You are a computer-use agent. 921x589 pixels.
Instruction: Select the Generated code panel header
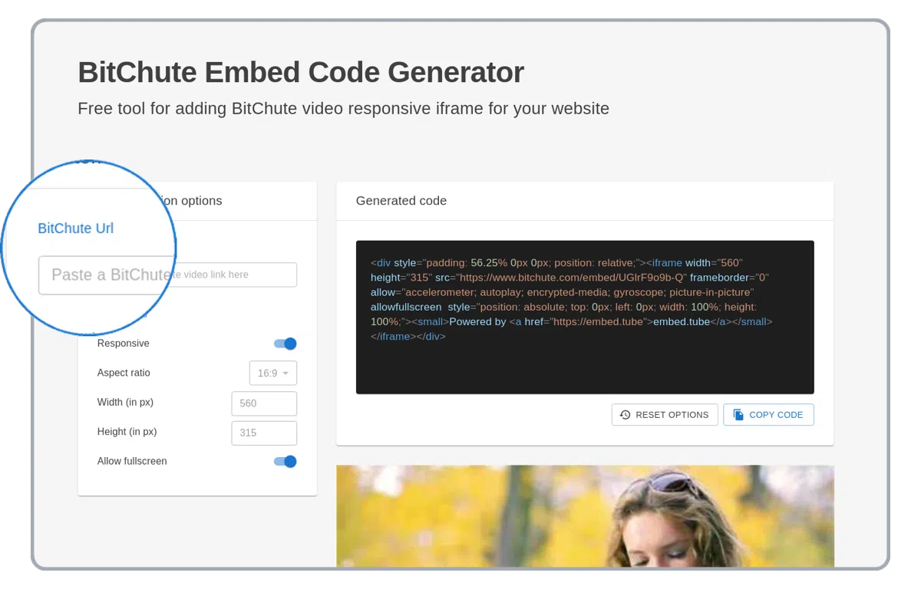(401, 201)
